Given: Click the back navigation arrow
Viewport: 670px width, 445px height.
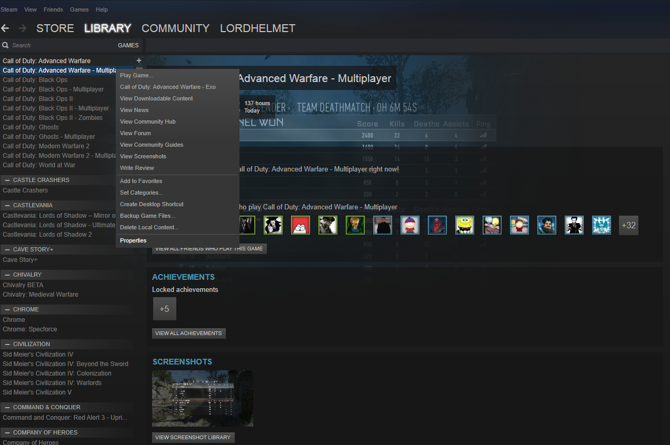Looking at the screenshot, I should pyautogui.click(x=5, y=28).
